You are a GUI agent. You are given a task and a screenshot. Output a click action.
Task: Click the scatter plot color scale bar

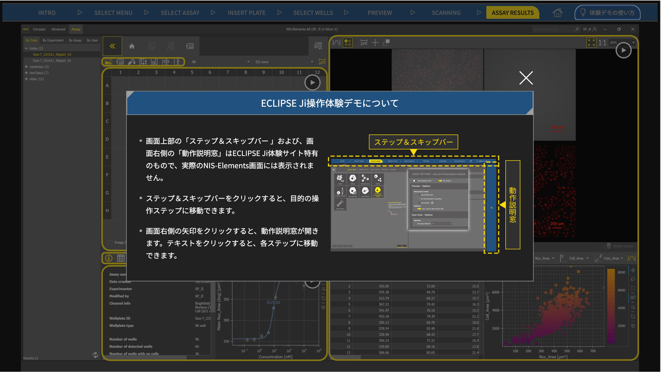click(x=611, y=306)
